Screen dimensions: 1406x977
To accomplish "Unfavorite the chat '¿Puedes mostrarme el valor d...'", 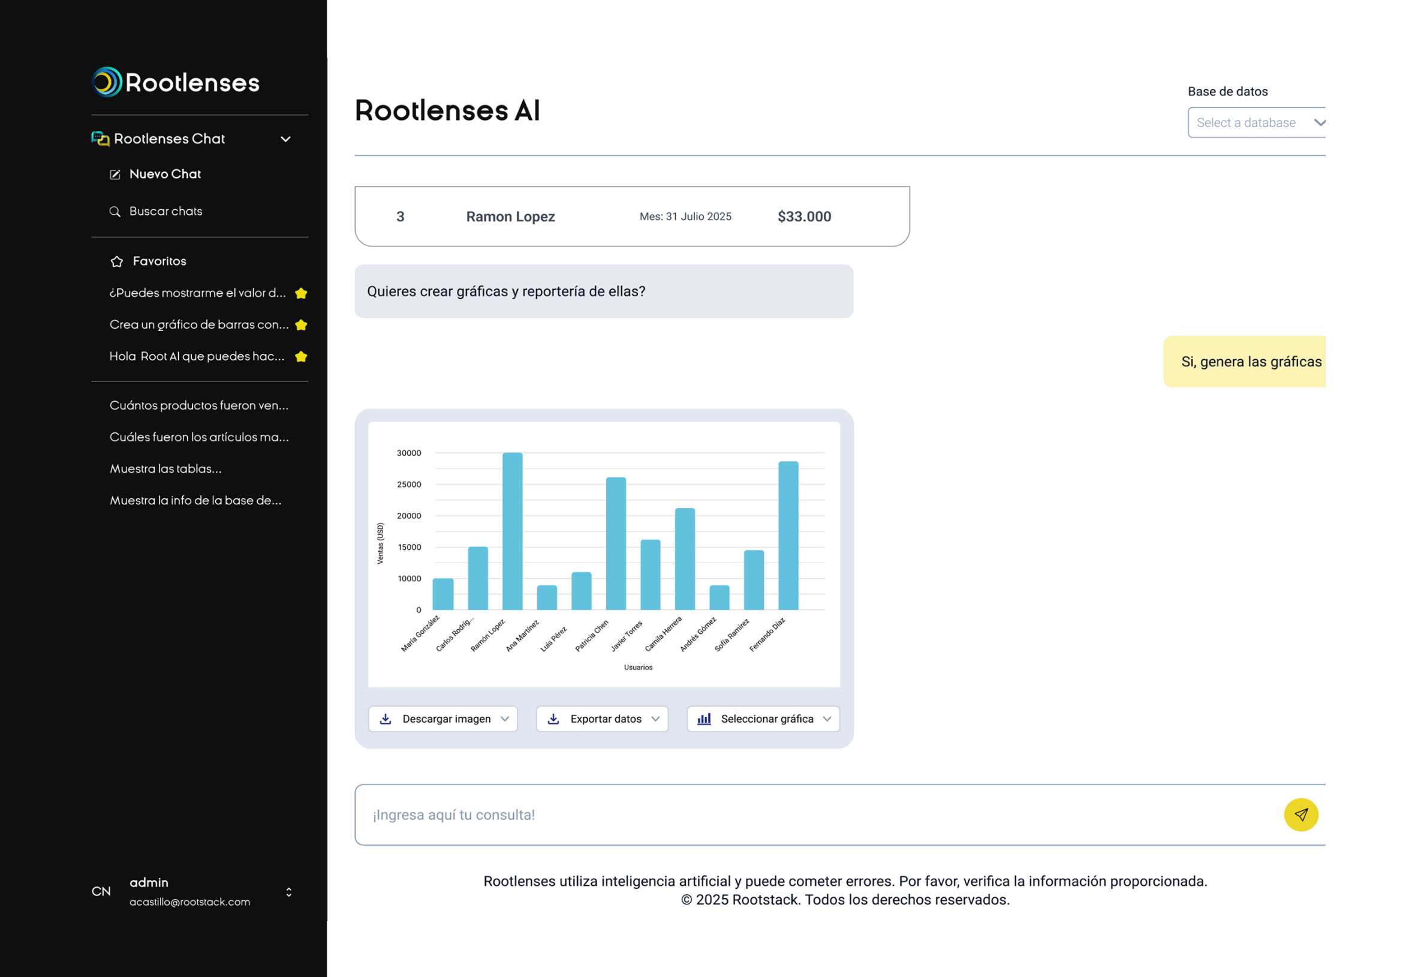I will [x=301, y=293].
